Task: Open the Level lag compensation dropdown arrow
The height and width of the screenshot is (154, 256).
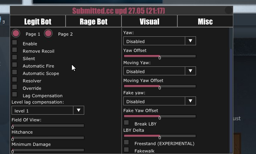Action: [x=79, y=110]
